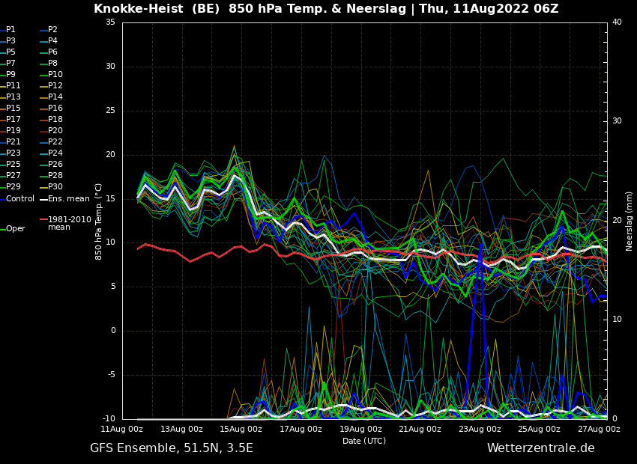
Task: Select the 27Aug 00z date tick
Action: point(598,429)
